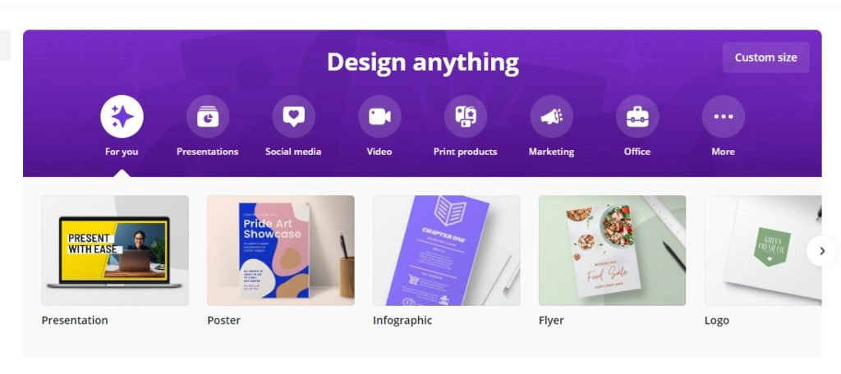
Task: Open the Presentation template thumbnail
Action: point(115,250)
